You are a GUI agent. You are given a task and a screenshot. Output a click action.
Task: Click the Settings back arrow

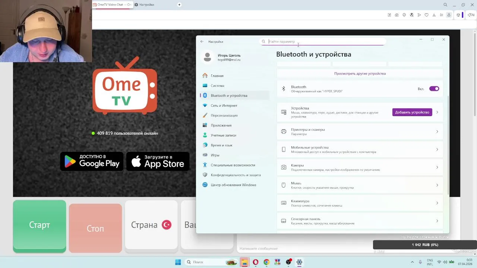tap(202, 42)
